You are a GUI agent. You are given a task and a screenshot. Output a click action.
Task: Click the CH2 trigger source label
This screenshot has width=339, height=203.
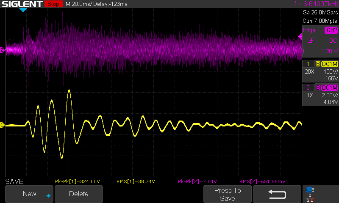331,30
